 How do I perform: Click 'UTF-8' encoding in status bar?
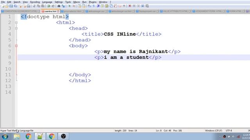point(229,131)
